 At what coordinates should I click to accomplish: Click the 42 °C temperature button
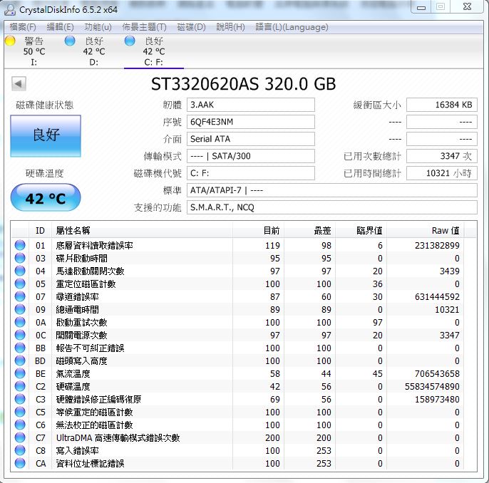click(46, 197)
